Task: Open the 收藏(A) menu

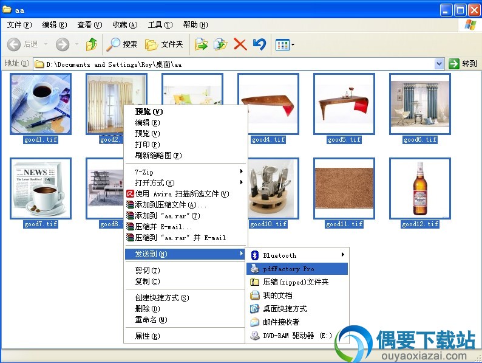Action: point(125,25)
